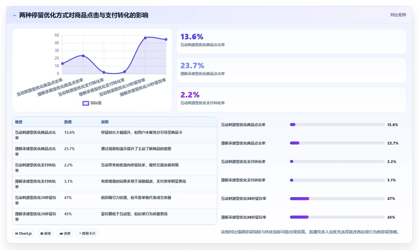Click the chart point for 理解承接型优化商品点击率
The height and width of the screenshot is (250, 419).
pos(83,56)
